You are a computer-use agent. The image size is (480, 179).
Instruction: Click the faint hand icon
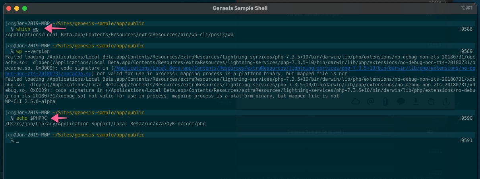point(431,102)
